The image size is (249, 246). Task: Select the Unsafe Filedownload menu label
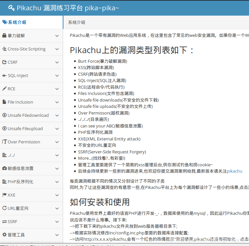[28, 115]
